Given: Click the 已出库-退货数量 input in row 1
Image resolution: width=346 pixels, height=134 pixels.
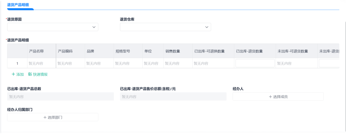Looking at the screenshot, I should (255, 63).
